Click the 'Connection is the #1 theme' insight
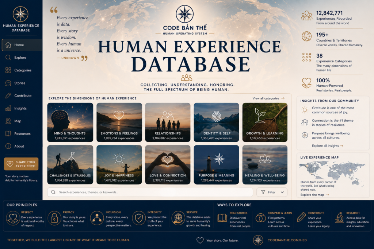This screenshot has width=374, height=249. coord(332,122)
